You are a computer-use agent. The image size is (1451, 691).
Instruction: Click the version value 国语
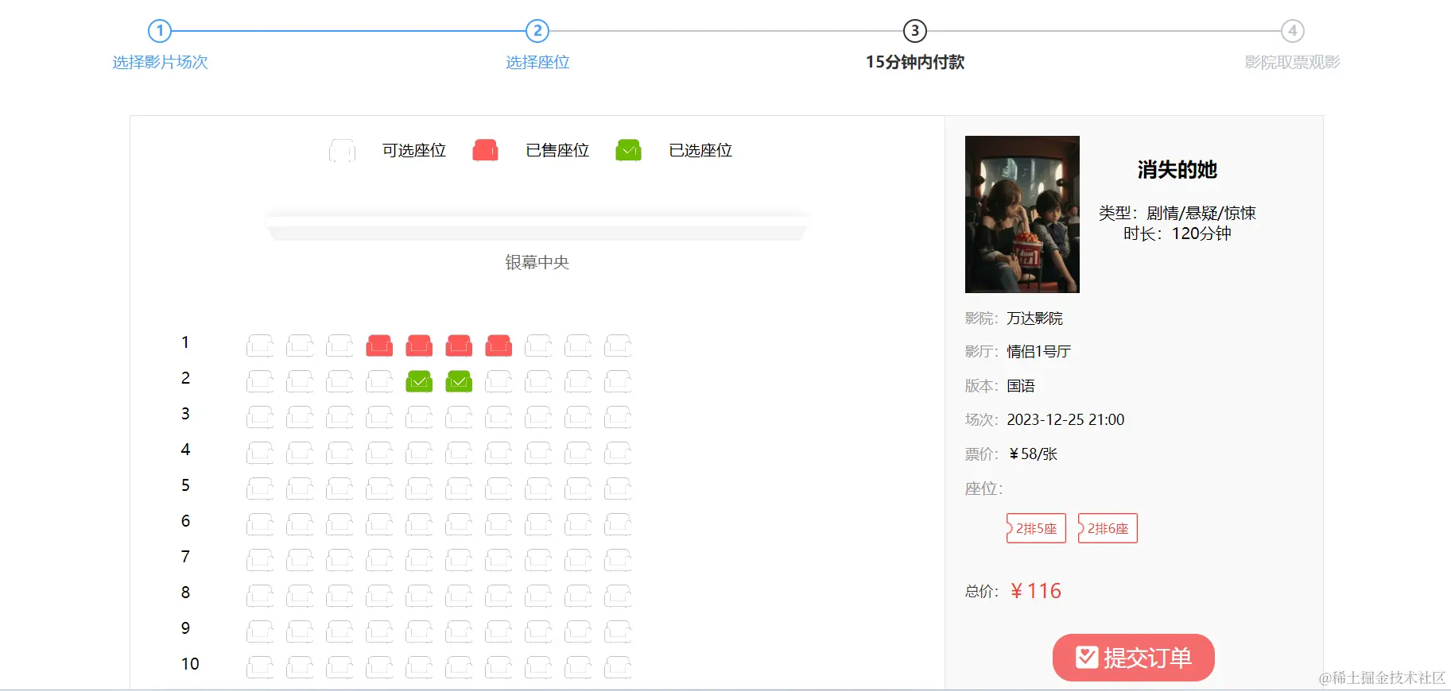coord(1021,386)
